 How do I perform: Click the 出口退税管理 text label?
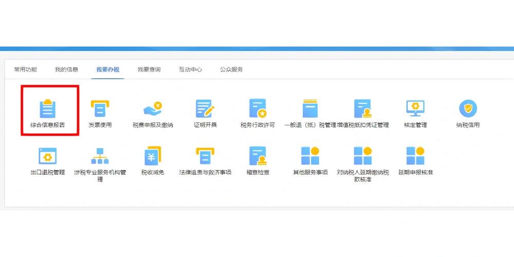click(x=47, y=172)
